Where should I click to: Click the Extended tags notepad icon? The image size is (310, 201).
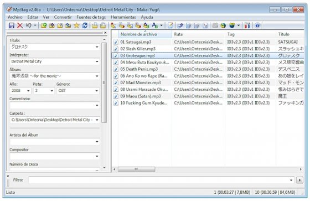point(170,25)
